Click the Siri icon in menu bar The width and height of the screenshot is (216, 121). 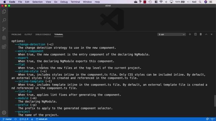pos(206,2)
